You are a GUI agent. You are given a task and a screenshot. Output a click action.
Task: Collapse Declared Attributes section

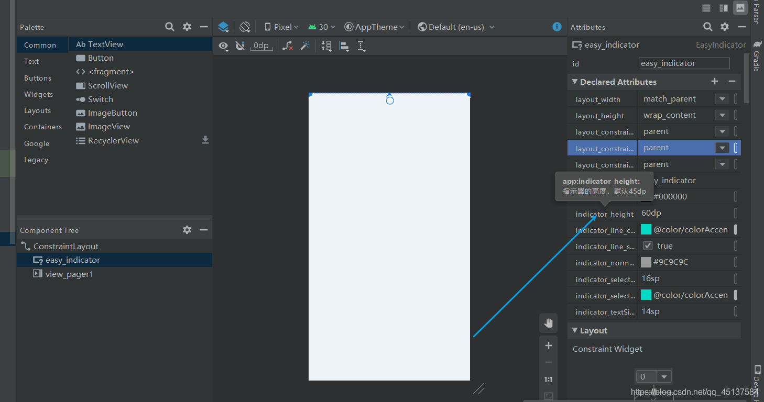tap(575, 82)
